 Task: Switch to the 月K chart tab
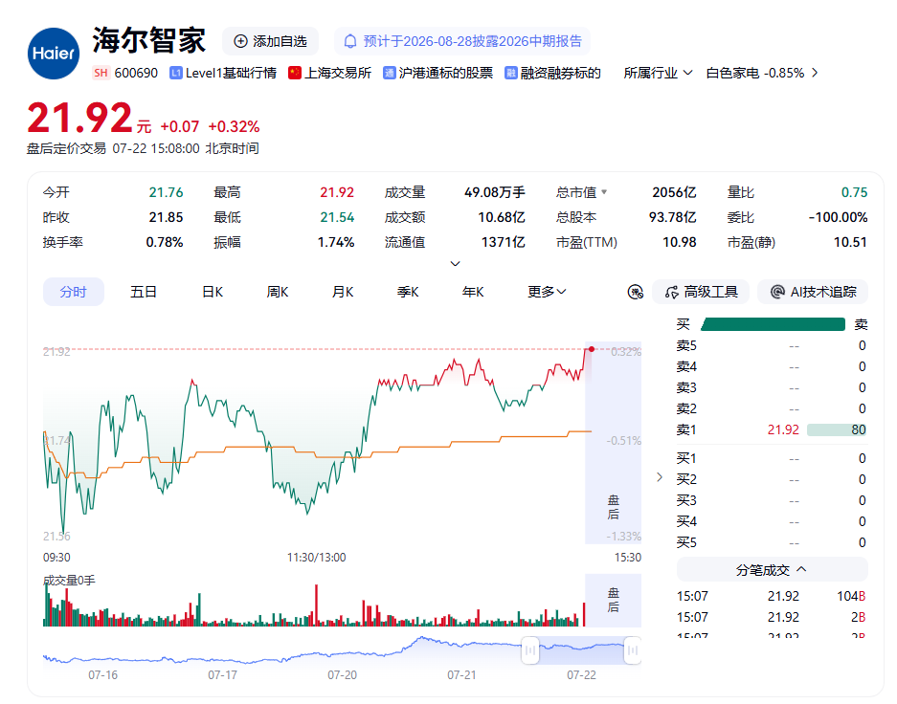pyautogui.click(x=343, y=292)
